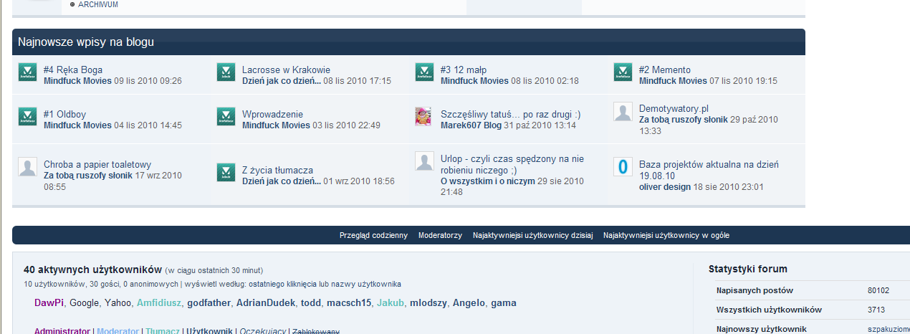The width and height of the screenshot is (910, 334).
Task: Open post Szczęśliwy tatuś… po raz drugi
Action: 511,114
